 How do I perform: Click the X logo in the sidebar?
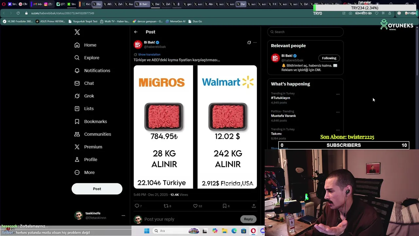pos(77,32)
